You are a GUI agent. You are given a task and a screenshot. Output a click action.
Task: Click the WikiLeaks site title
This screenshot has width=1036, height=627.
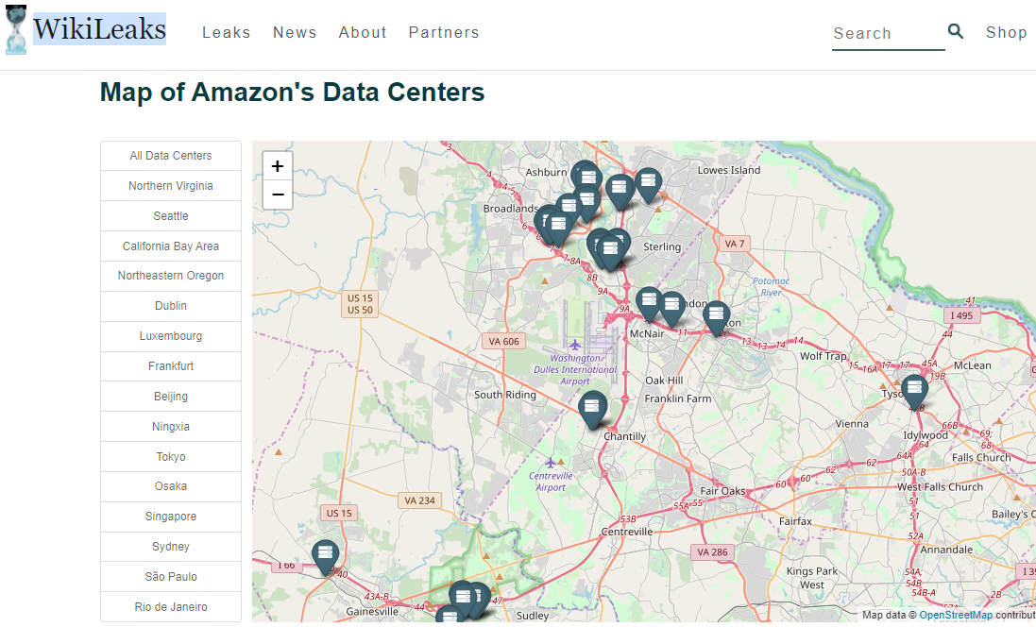99,29
